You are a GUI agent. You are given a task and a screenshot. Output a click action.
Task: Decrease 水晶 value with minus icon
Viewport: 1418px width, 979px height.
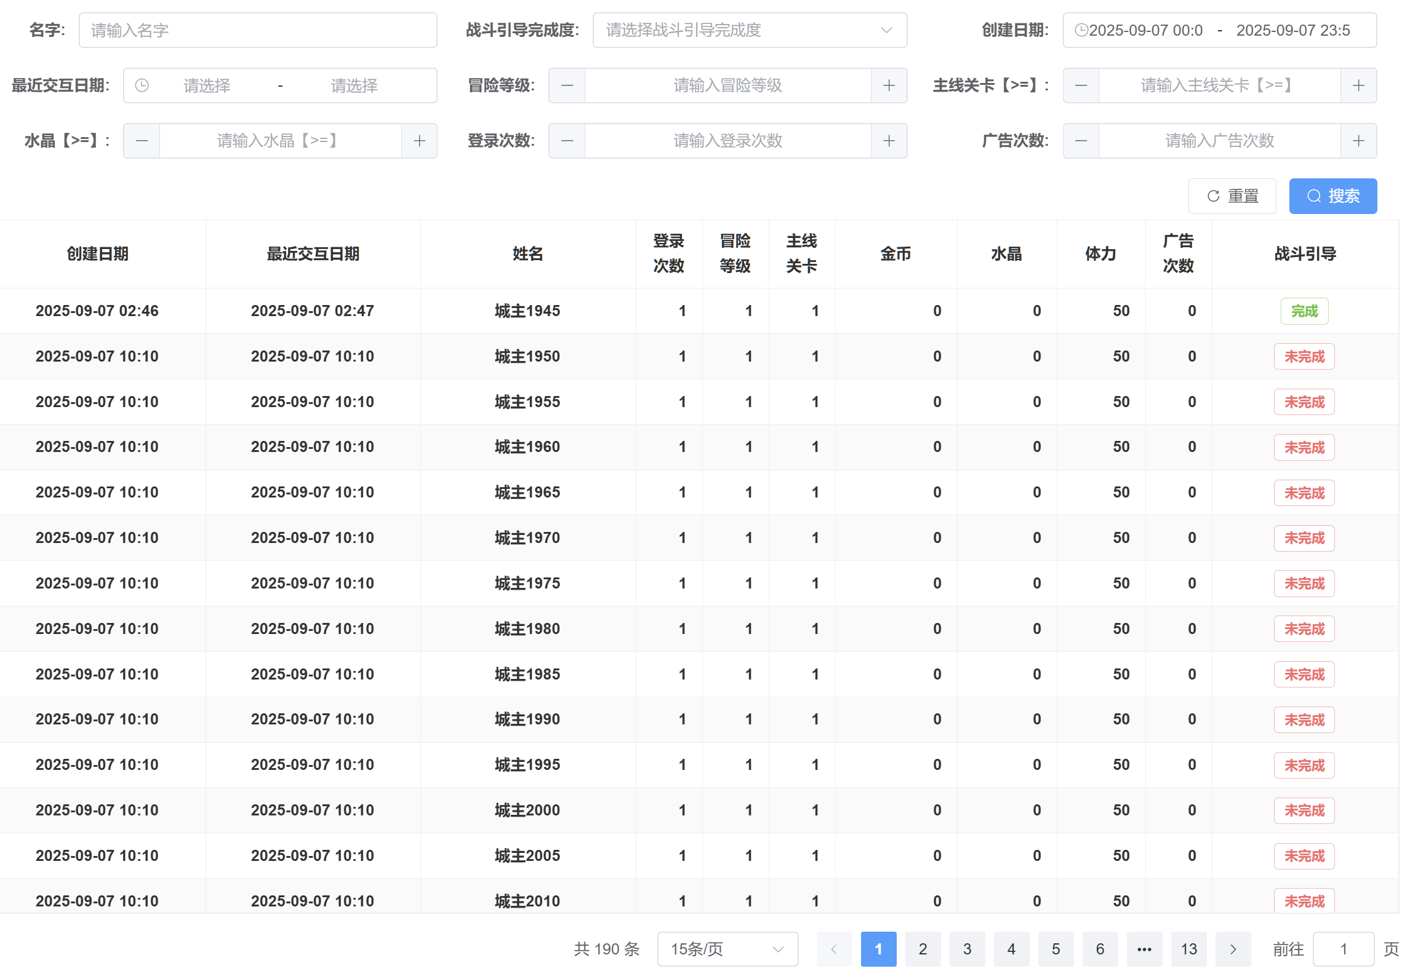tap(142, 141)
